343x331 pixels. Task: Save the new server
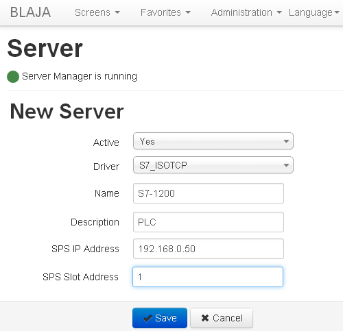coord(160,318)
